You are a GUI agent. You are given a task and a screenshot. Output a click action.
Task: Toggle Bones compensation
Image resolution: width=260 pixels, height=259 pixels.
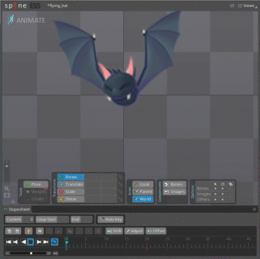174,184
